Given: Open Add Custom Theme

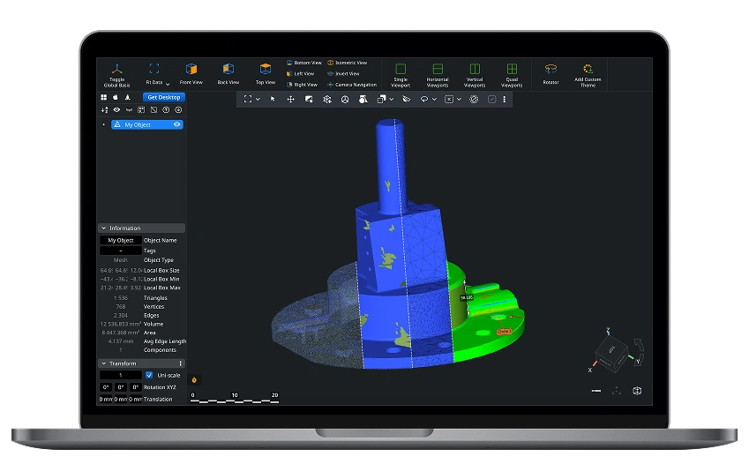Looking at the screenshot, I should [588, 69].
